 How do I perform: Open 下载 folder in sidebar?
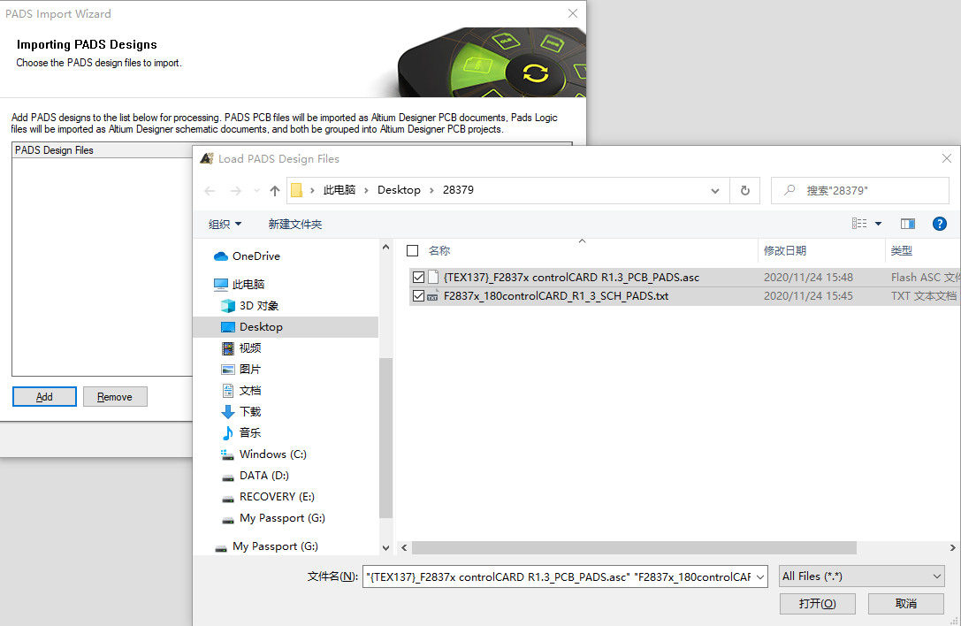click(x=250, y=411)
